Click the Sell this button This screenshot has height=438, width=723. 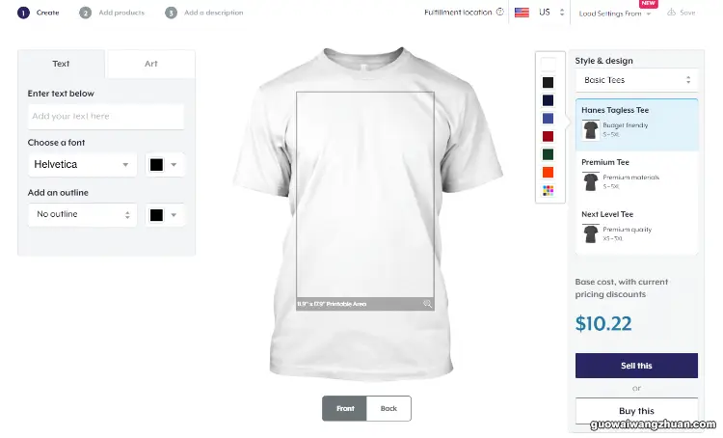pos(636,366)
